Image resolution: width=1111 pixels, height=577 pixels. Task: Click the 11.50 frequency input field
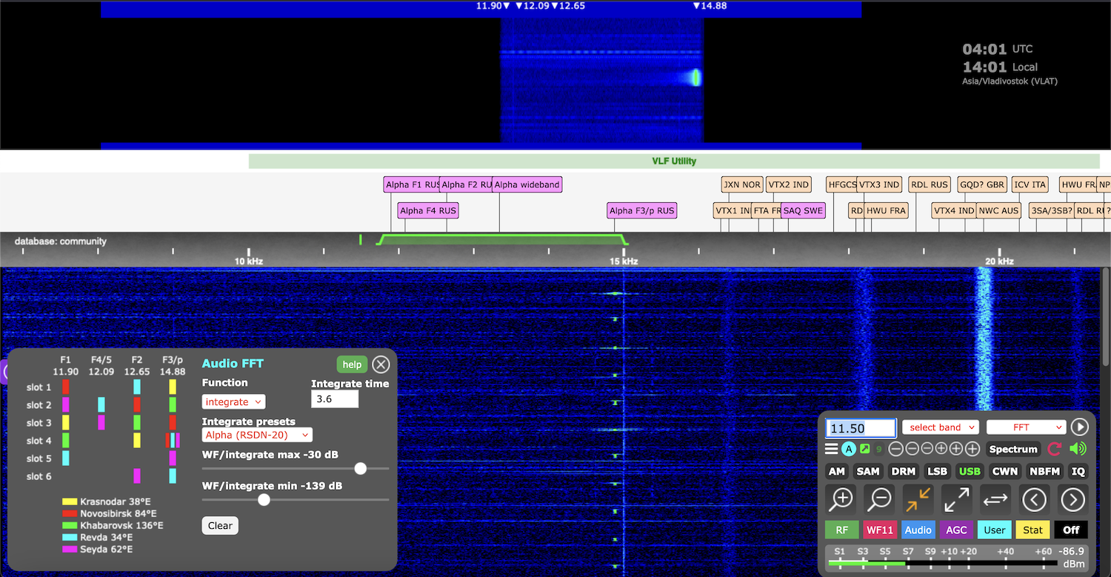(861, 428)
